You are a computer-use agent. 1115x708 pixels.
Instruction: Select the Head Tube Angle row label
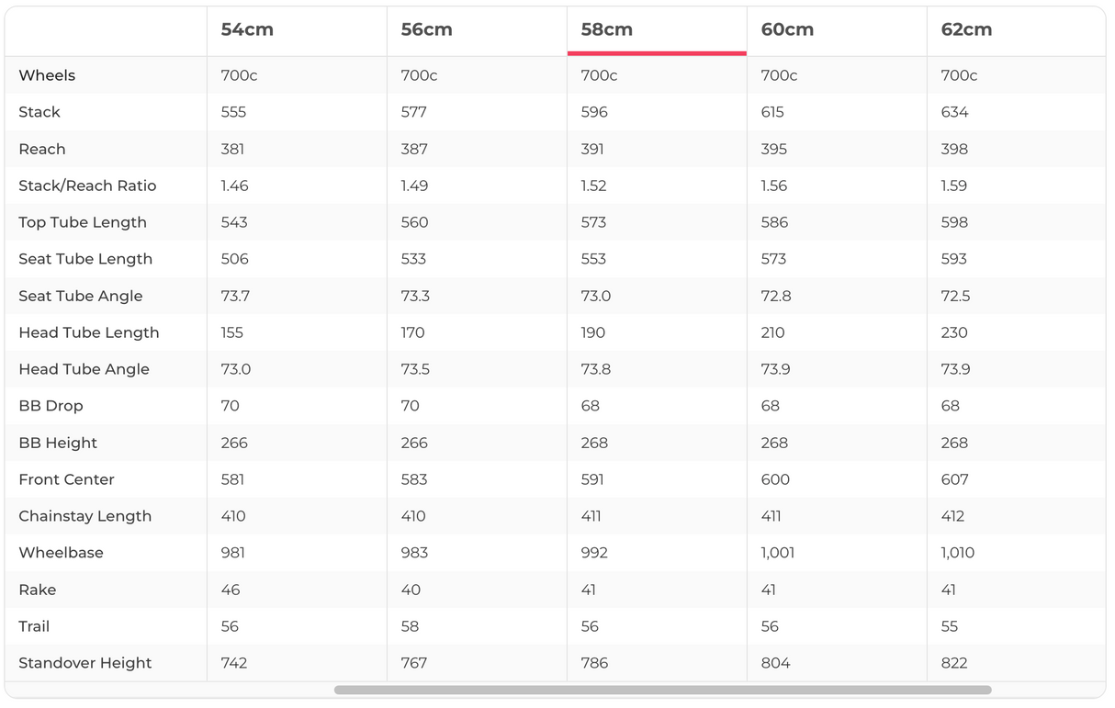point(84,369)
